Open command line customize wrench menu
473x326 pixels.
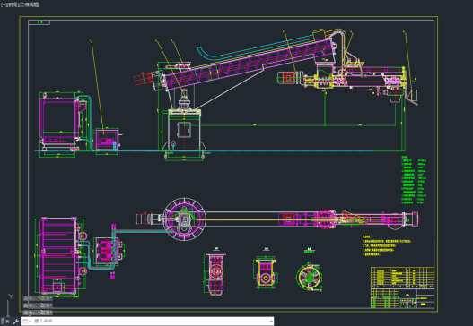click(15, 322)
